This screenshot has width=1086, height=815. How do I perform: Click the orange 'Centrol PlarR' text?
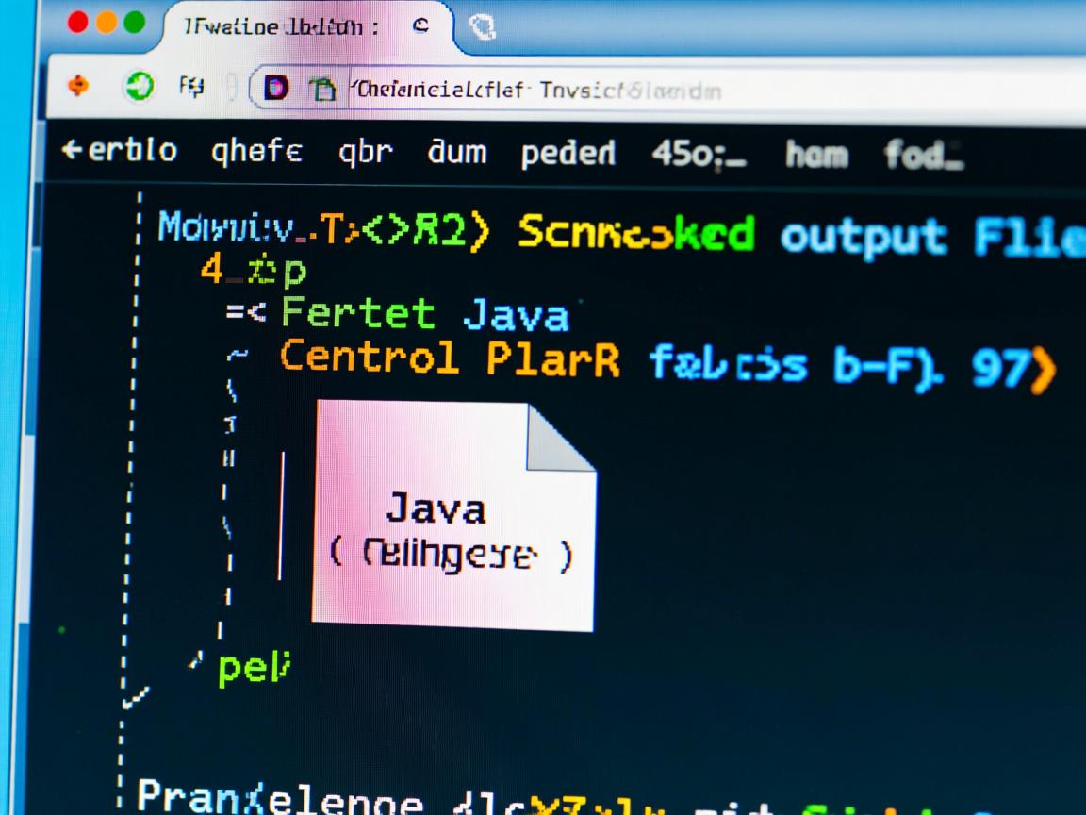tap(451, 359)
